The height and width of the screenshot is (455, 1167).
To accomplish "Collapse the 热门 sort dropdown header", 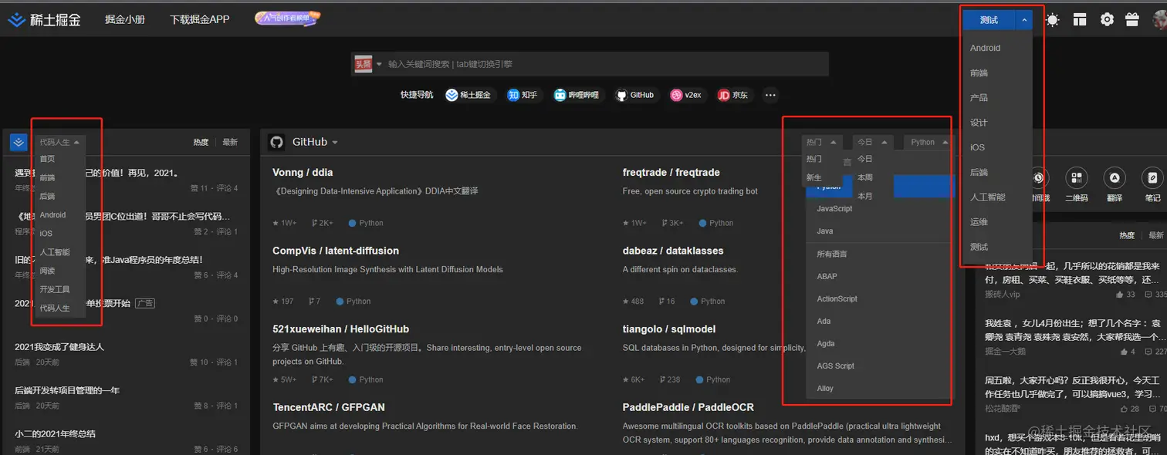I will [x=821, y=142].
